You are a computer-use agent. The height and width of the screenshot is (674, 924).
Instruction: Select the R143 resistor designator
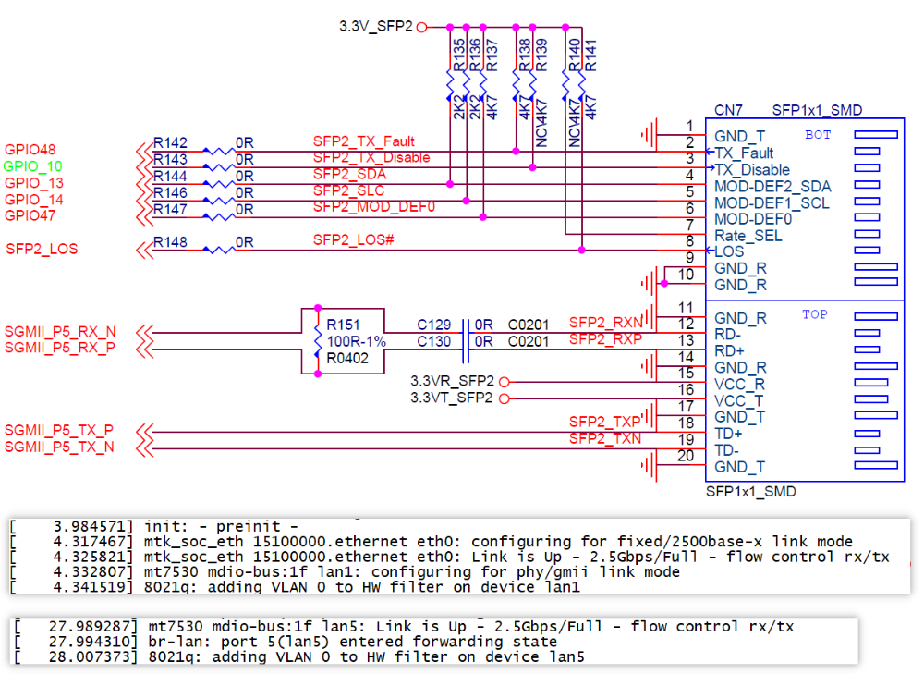click(170, 159)
